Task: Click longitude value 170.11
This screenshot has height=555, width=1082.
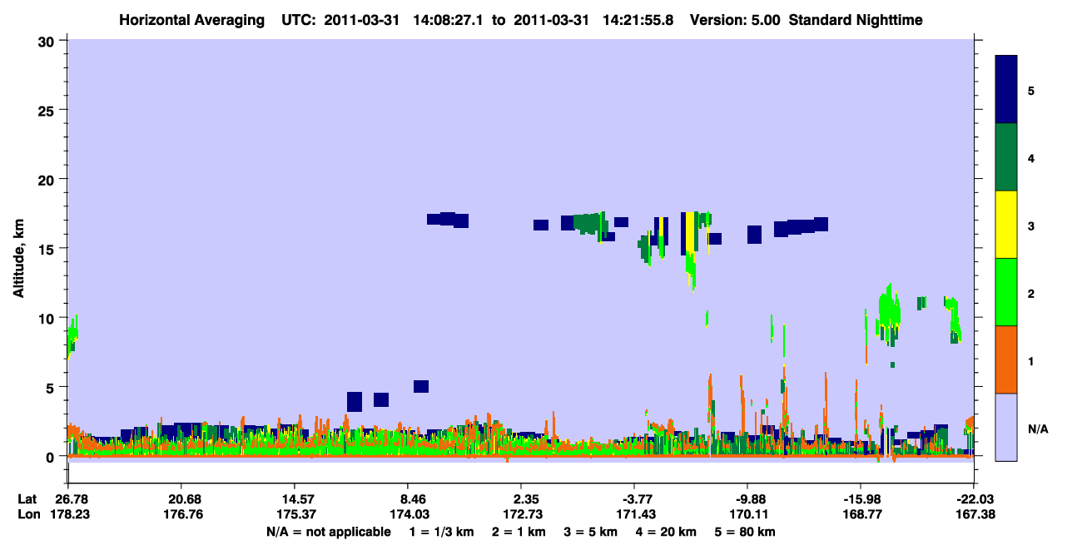Action: [x=747, y=514]
